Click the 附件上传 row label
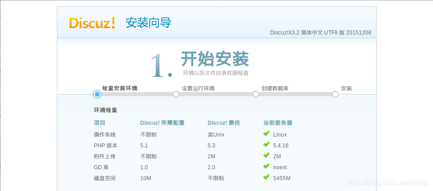The image size is (433, 191). [x=105, y=157]
